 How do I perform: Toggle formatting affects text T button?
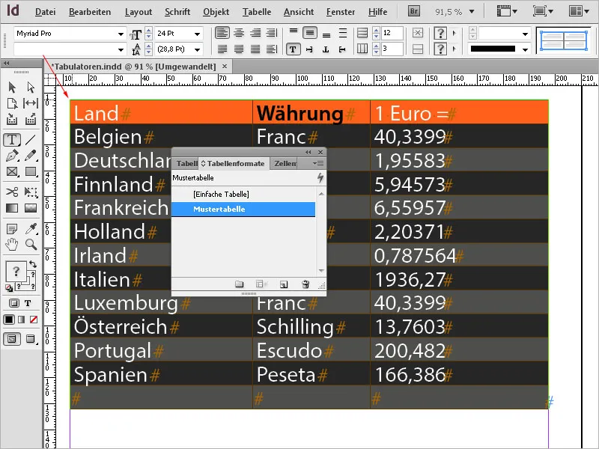pyautogui.click(x=28, y=303)
